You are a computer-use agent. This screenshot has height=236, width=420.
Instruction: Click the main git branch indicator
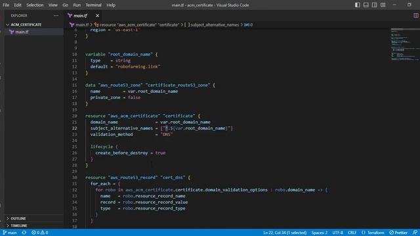pos(10,233)
